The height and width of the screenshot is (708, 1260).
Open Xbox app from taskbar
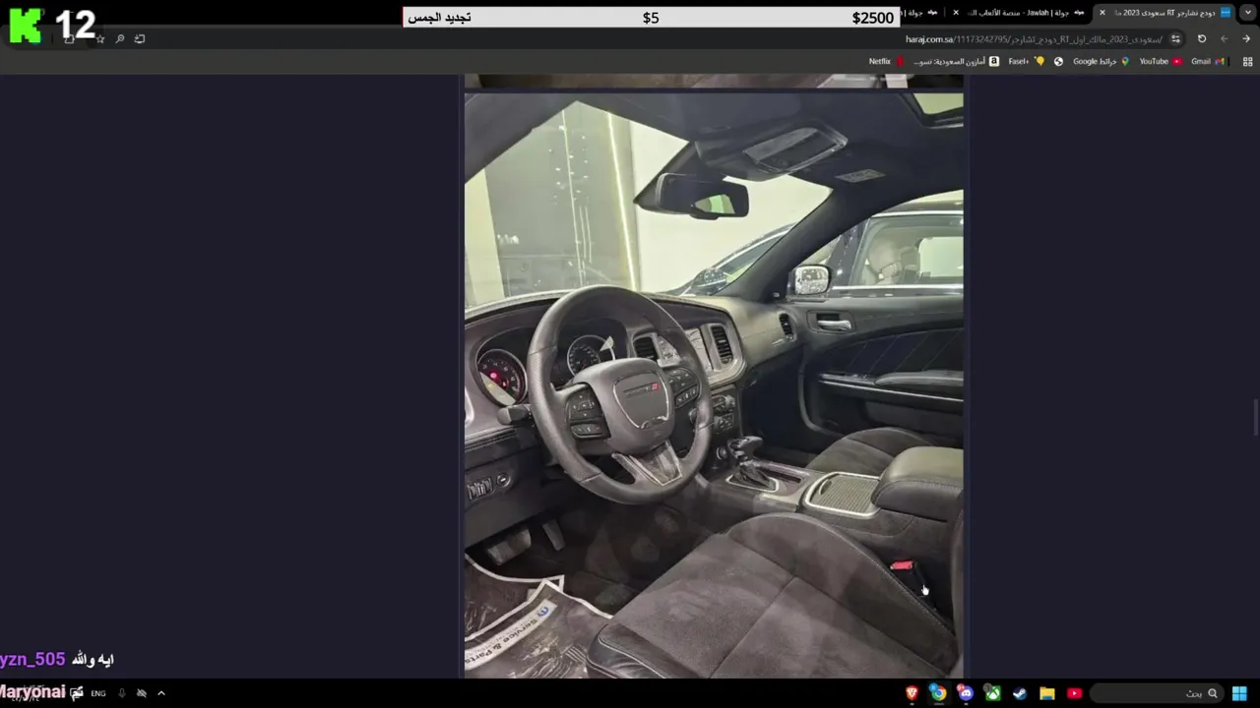pos(993,693)
